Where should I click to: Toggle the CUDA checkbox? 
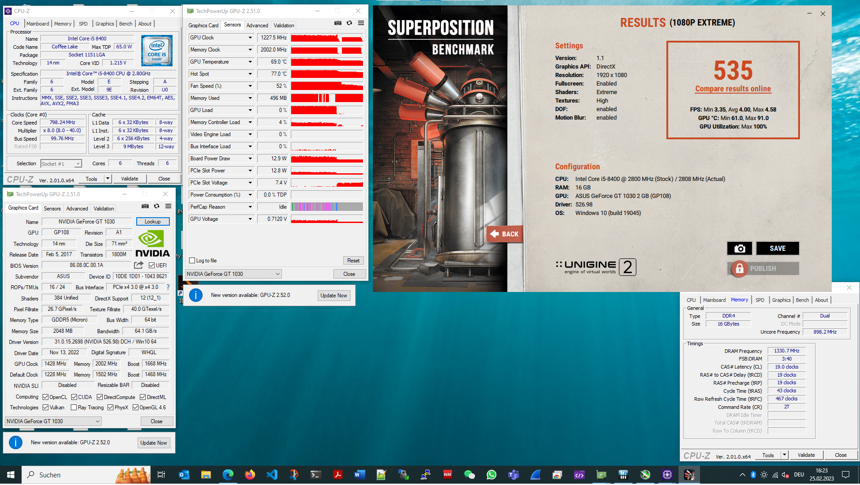pyautogui.click(x=74, y=397)
